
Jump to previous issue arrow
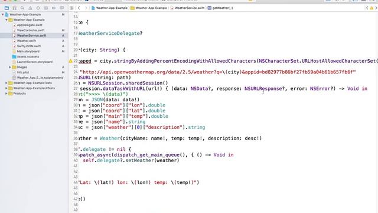point(367,8)
